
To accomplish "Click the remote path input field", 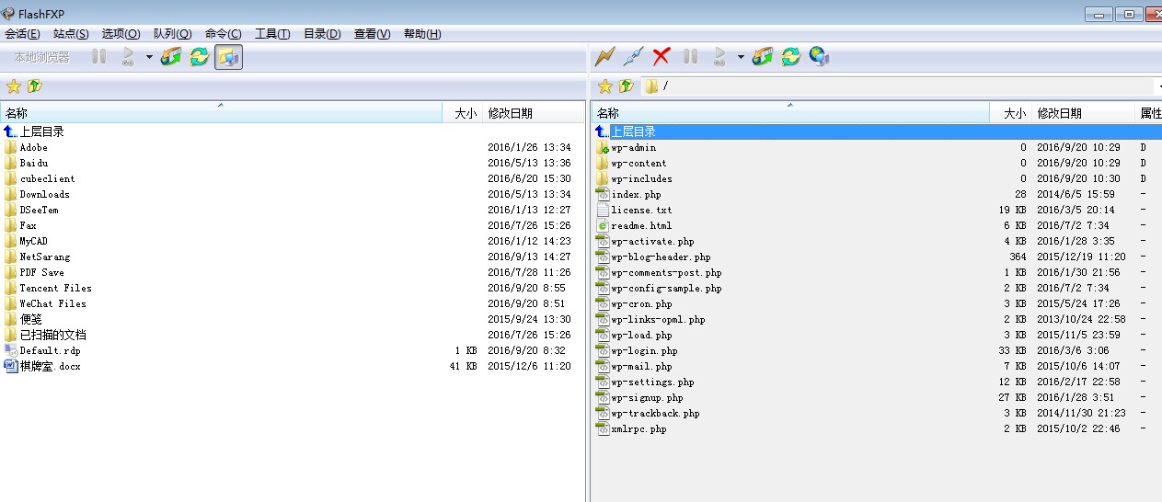I will pos(902,86).
